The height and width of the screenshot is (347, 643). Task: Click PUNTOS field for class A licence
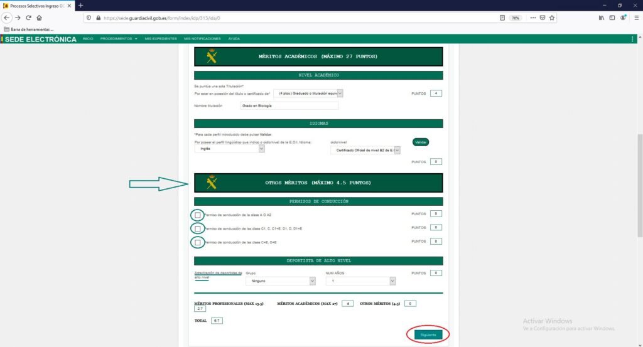(x=436, y=214)
